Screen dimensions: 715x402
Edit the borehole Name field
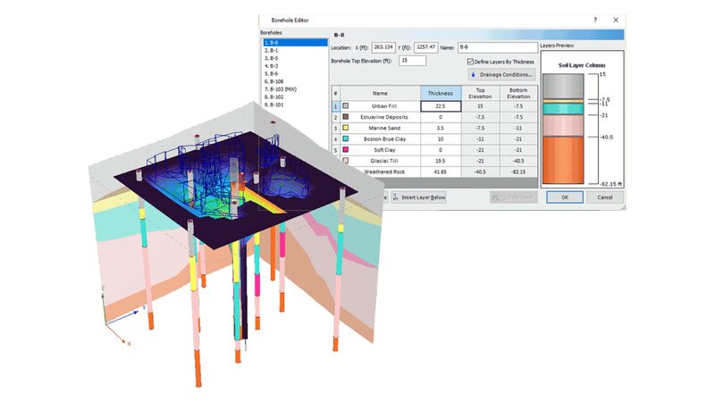point(498,47)
